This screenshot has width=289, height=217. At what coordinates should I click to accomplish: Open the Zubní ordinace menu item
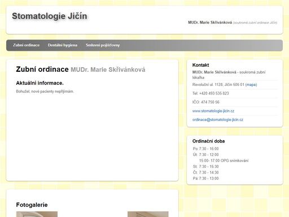pos(27,45)
